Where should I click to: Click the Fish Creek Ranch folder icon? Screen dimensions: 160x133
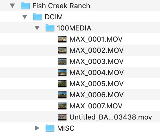click(25, 6)
